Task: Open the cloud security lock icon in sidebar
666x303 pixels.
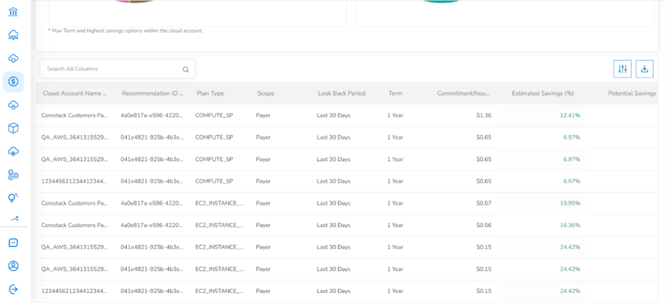Action: [x=13, y=105]
